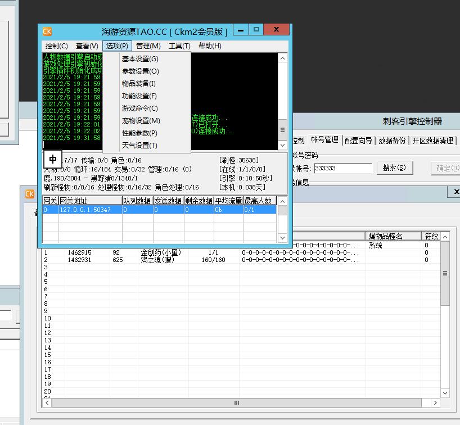Open 天气设置(T) from the menu
Image resolution: width=460 pixels, height=425 pixels.
click(139, 146)
